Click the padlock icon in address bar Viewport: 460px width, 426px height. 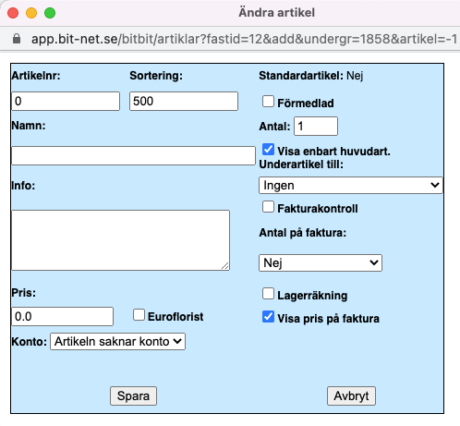[x=17, y=39]
